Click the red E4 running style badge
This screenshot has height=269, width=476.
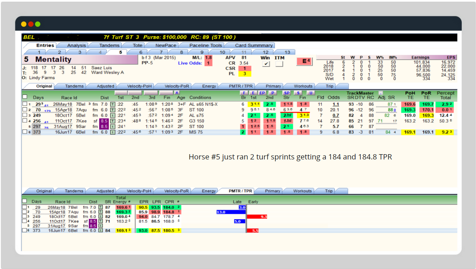(x=304, y=61)
